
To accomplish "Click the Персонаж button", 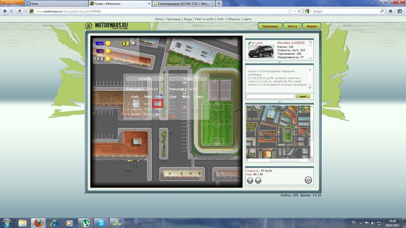I will [270, 26].
